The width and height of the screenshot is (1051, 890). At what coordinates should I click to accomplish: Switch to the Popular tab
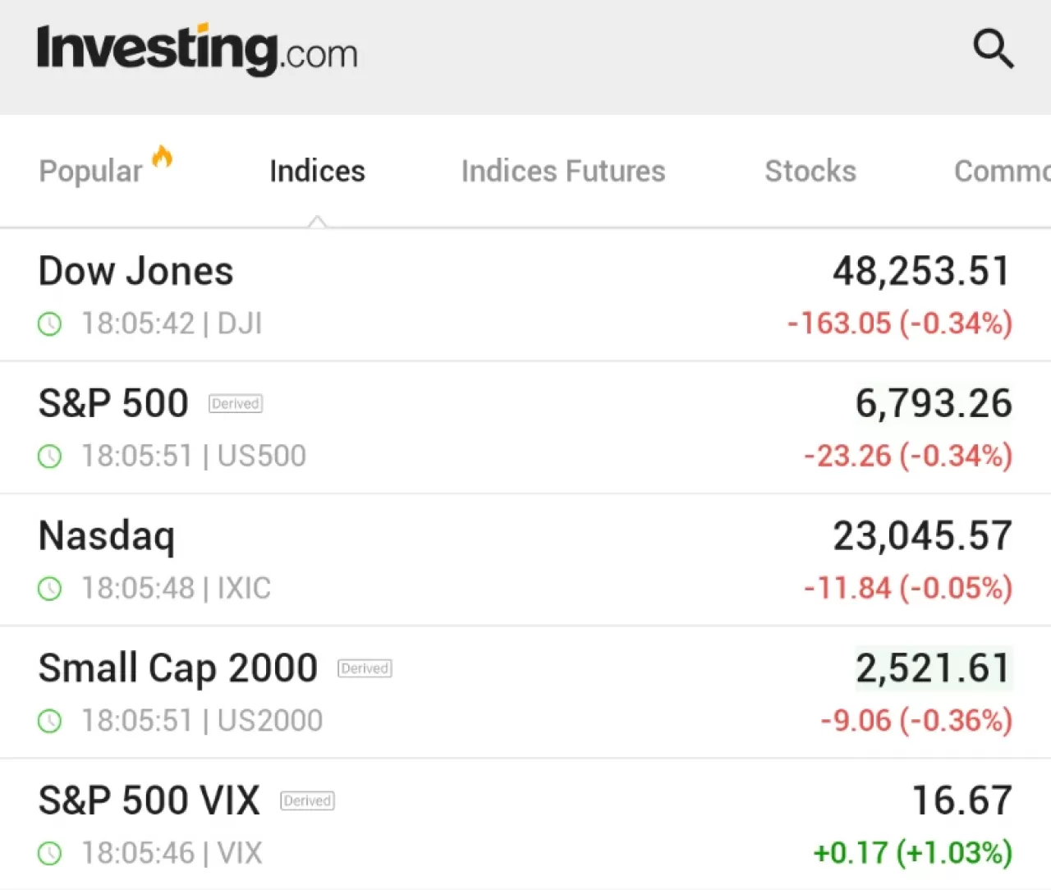click(90, 172)
